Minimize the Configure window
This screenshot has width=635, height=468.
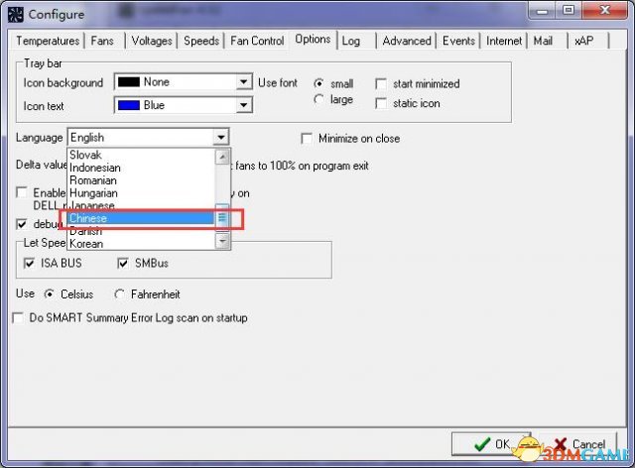coord(542,11)
